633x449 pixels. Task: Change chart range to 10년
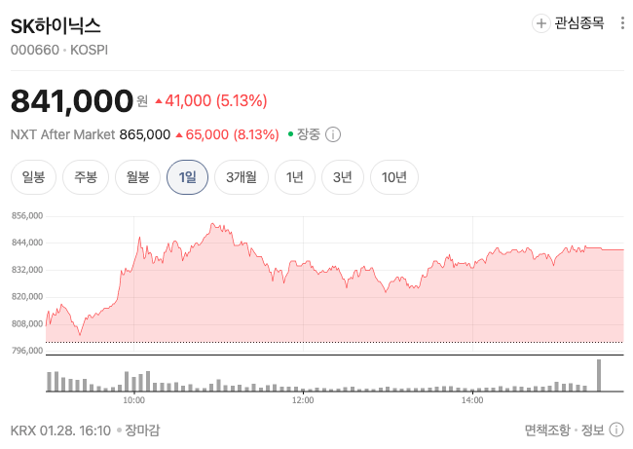pyautogui.click(x=394, y=177)
